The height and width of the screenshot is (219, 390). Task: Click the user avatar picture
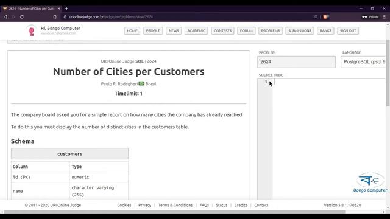click(32, 30)
